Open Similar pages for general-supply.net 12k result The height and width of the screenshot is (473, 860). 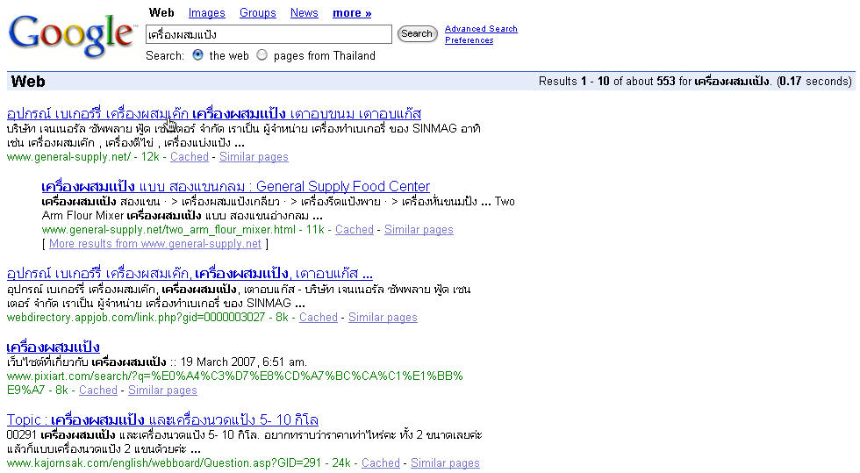coord(254,157)
